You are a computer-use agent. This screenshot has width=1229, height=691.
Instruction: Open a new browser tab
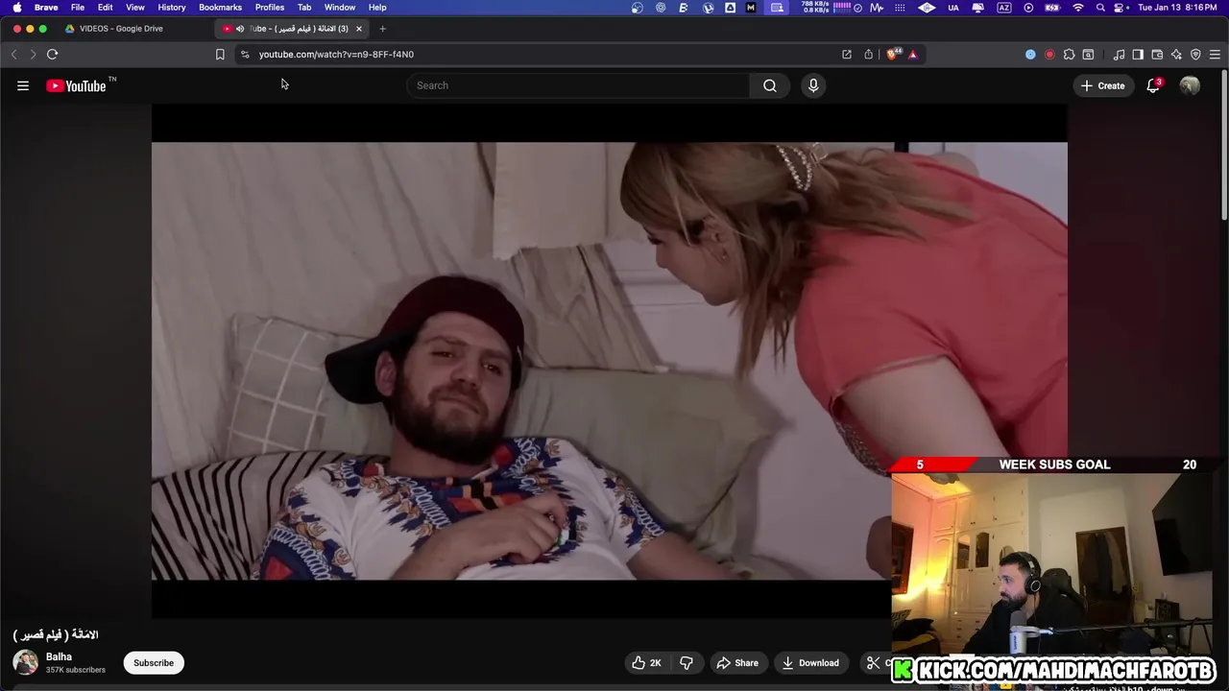point(382,29)
